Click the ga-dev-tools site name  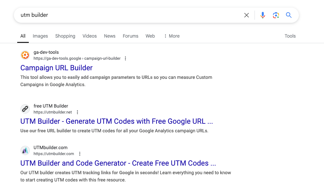46,52
